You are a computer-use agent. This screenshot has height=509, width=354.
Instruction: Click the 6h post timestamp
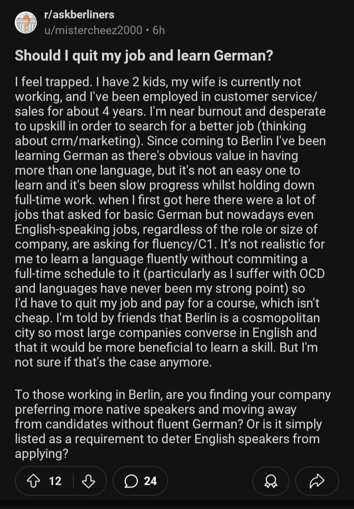tap(159, 30)
